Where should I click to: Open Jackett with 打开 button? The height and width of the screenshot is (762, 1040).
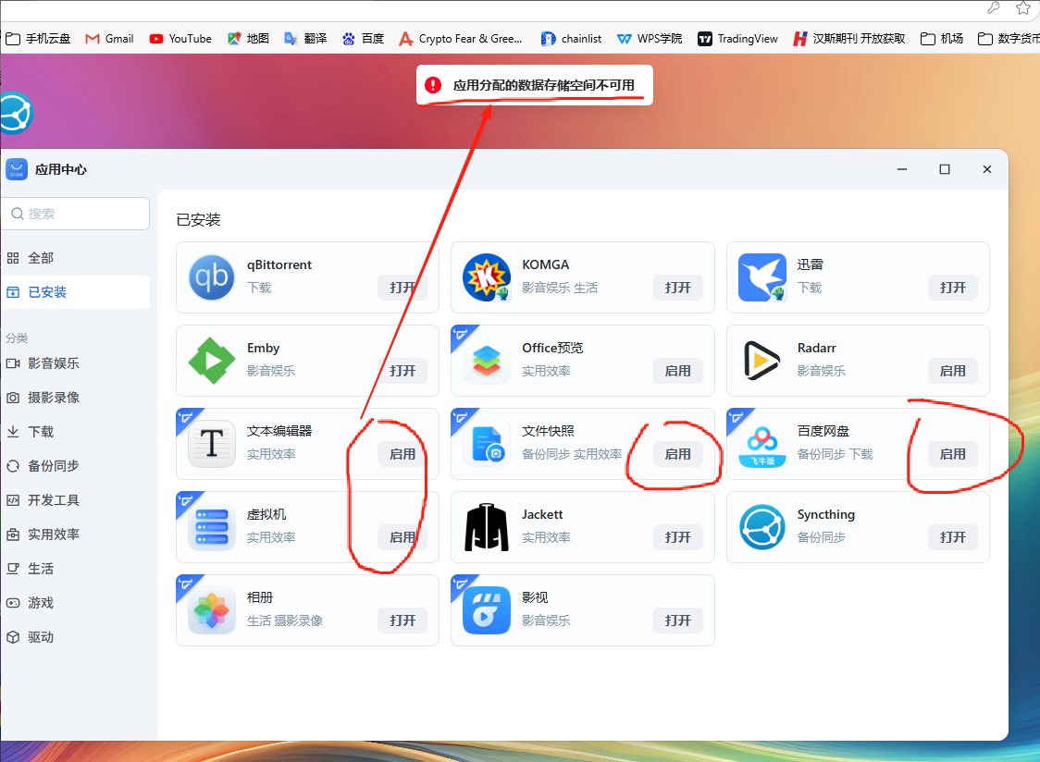coord(678,537)
